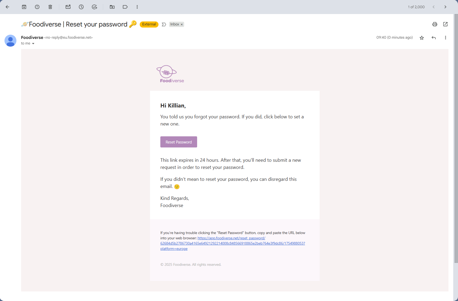458x301 pixels.
Task: Go back to the inbox list
Action: [7, 7]
